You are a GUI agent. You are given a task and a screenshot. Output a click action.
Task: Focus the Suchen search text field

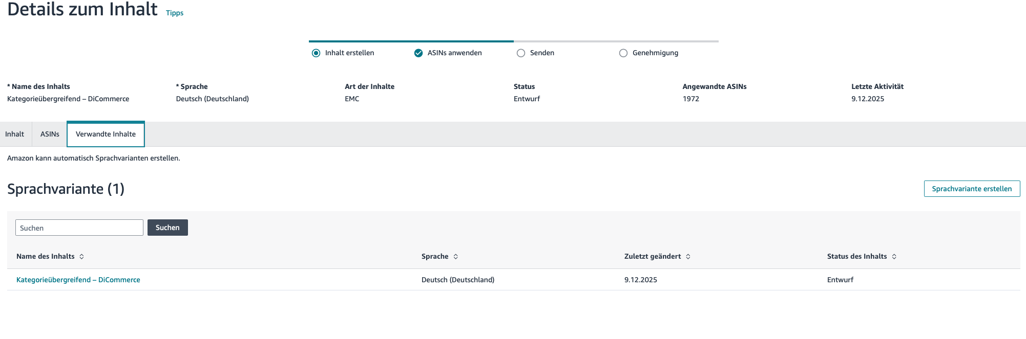pos(79,228)
